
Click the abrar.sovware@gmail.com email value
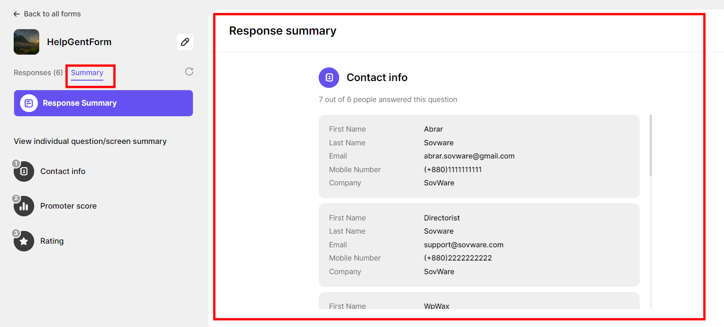(x=469, y=156)
